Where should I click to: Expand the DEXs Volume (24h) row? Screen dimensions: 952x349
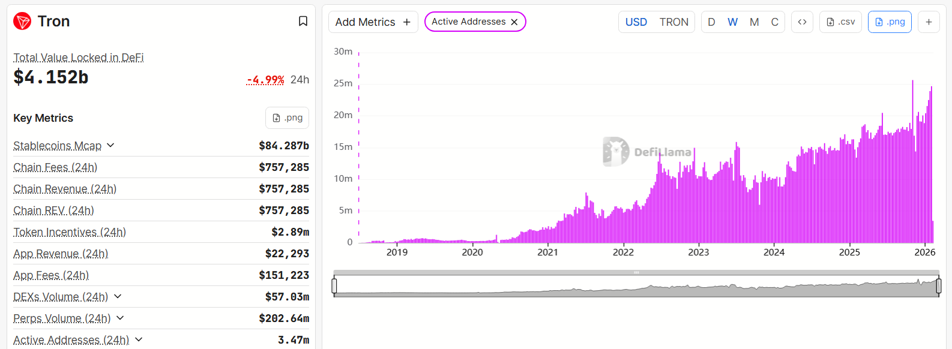coord(118,297)
